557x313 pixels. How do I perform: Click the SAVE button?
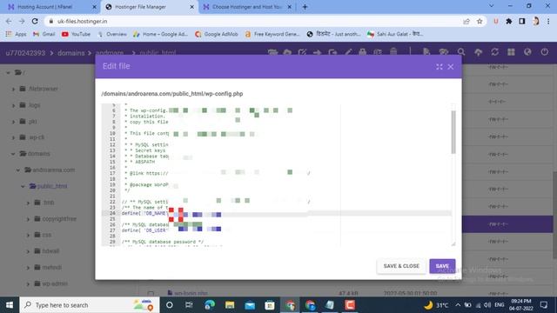(442, 266)
